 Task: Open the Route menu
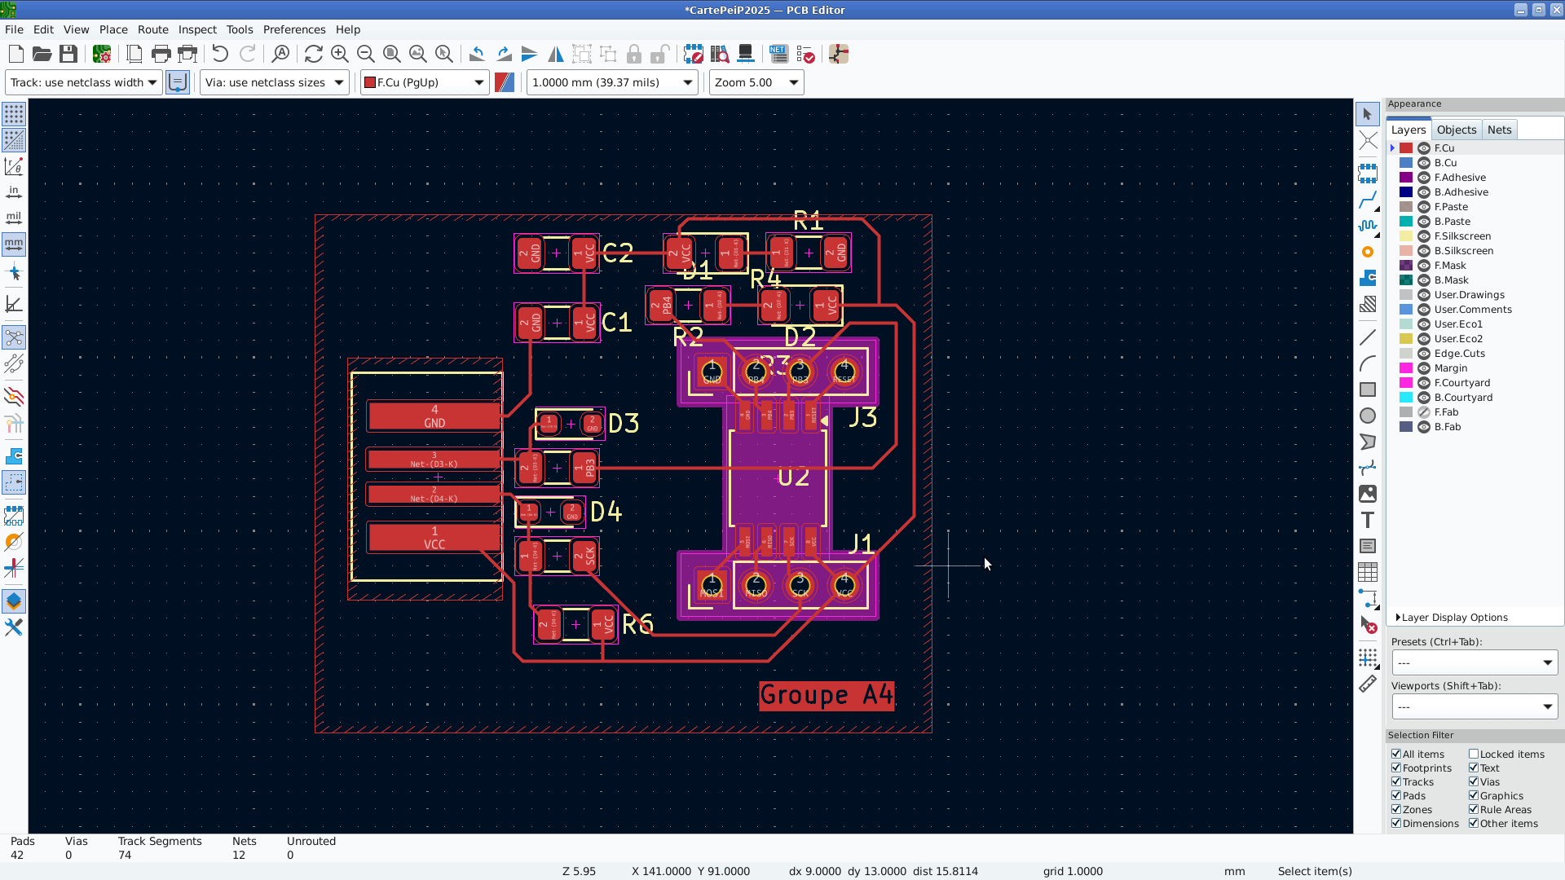pyautogui.click(x=152, y=29)
